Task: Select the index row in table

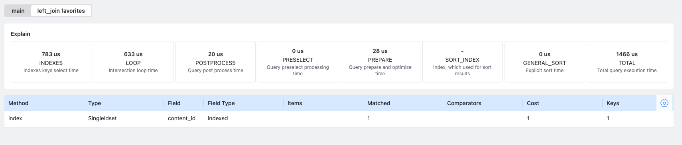Action: coord(339,118)
